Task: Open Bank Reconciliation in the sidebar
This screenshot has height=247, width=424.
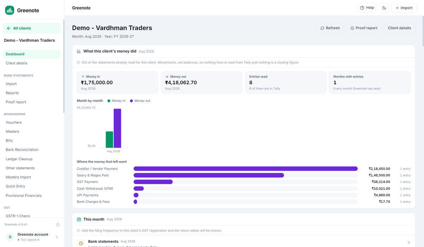Action: [32, 150]
